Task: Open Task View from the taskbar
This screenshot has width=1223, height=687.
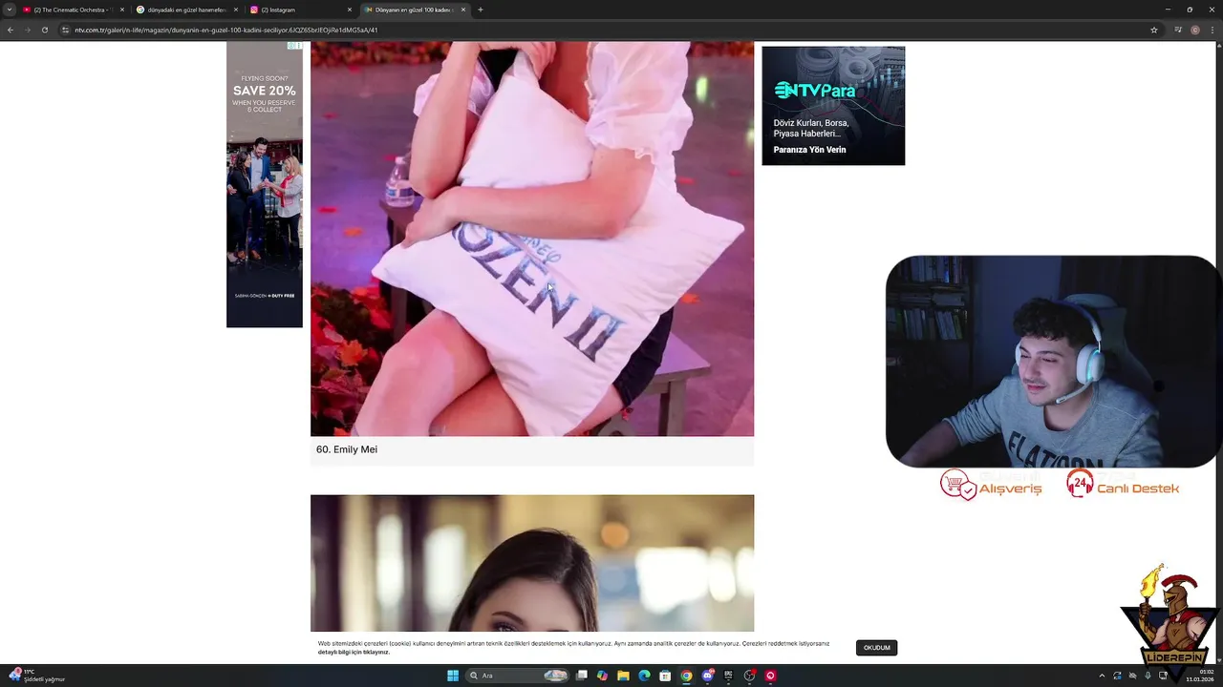Action: pos(581,676)
